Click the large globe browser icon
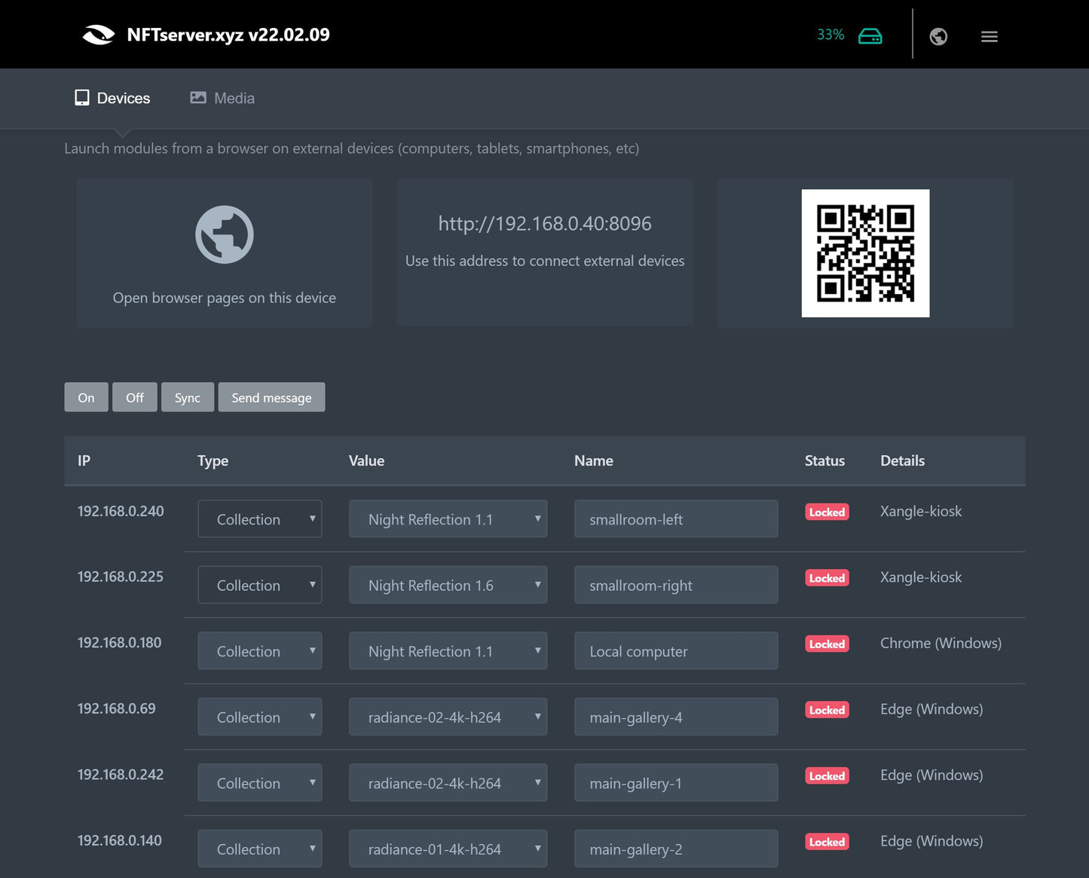 (x=224, y=234)
